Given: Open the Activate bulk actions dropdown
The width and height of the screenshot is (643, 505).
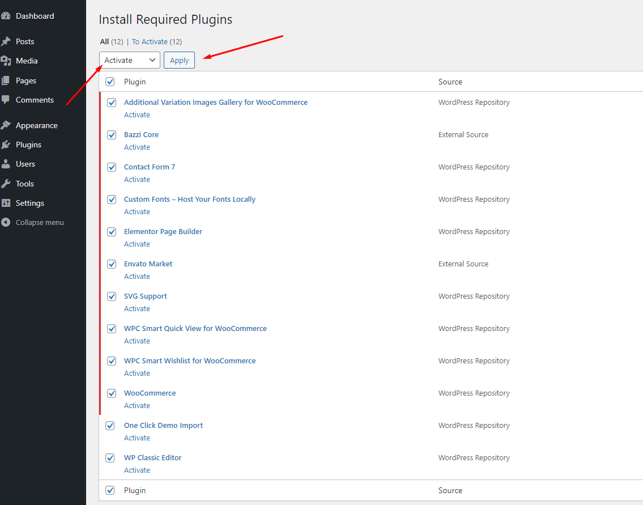Looking at the screenshot, I should coord(130,60).
